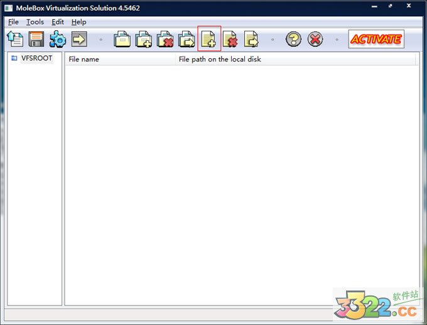
Task: Open the blue gear settings icon
Action: 58,39
